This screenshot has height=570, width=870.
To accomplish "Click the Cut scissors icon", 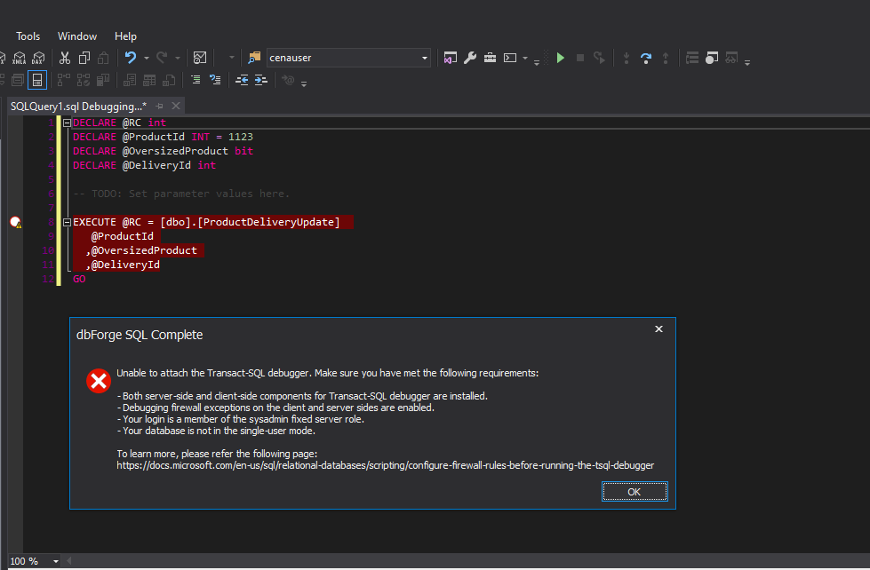I will pyautogui.click(x=64, y=58).
